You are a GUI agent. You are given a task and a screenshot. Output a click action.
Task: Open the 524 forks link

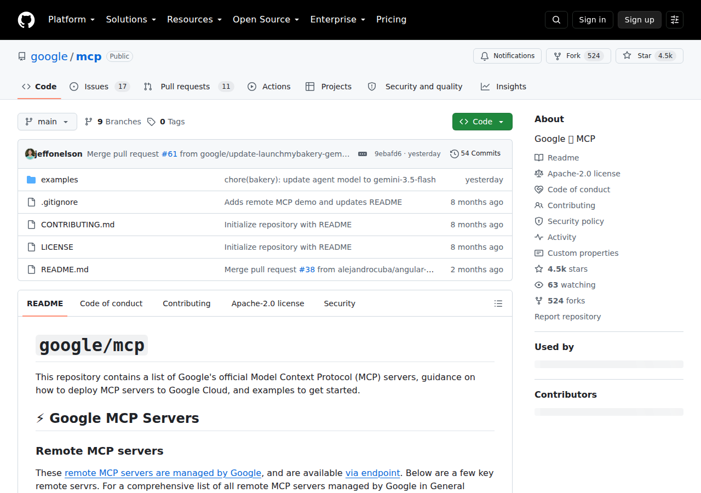566,301
